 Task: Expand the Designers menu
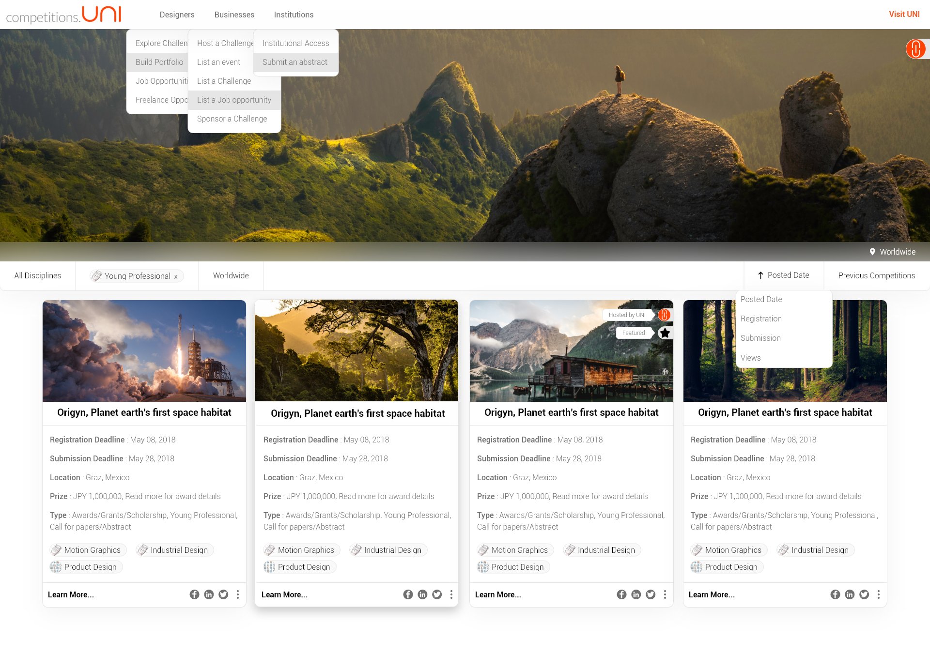pyautogui.click(x=177, y=15)
